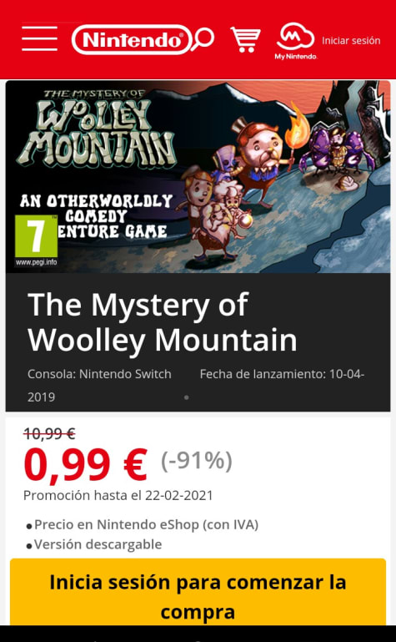Click Iniciar sesión in the header
This screenshot has width=396, height=642.
[351, 41]
